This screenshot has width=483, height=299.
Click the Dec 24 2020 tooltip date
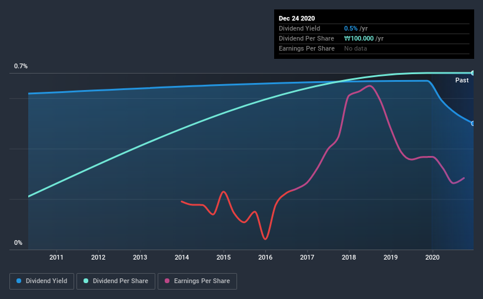click(x=297, y=18)
